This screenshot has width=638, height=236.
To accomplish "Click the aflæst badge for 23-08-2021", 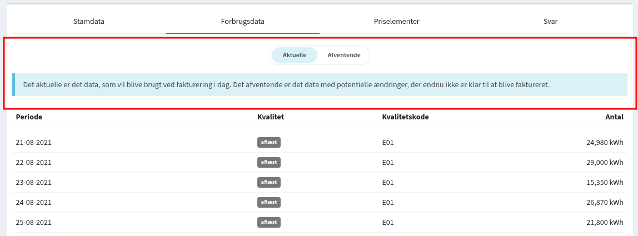I will pos(269,182).
